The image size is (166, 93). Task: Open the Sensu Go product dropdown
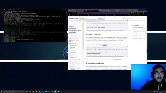(88, 18)
